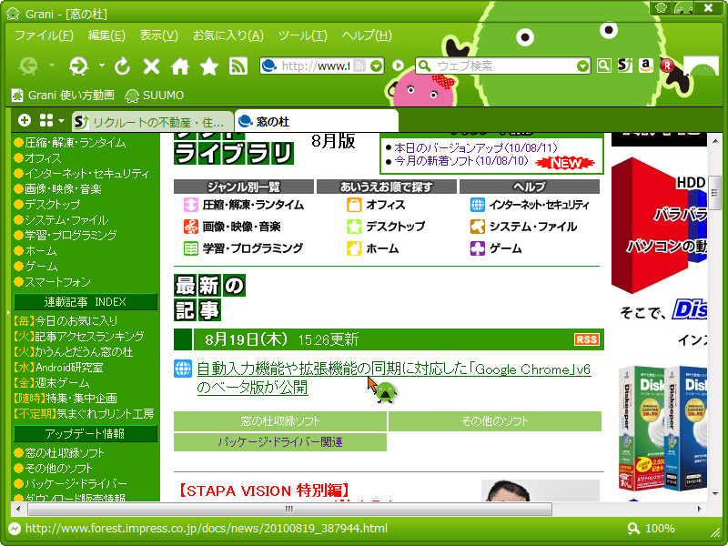Click the 100% zoom level in status bar
728x546 pixels.
click(x=660, y=529)
